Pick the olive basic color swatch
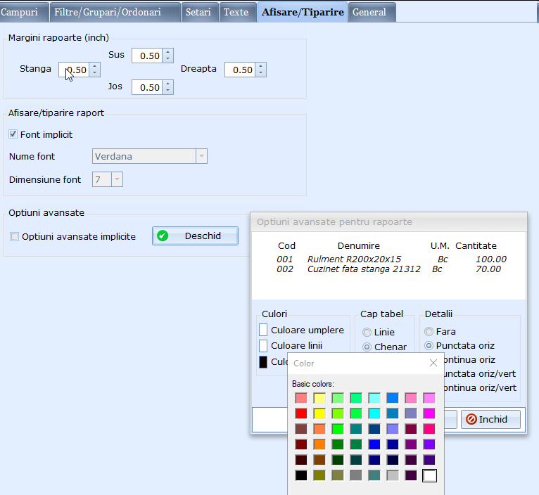 [319, 476]
